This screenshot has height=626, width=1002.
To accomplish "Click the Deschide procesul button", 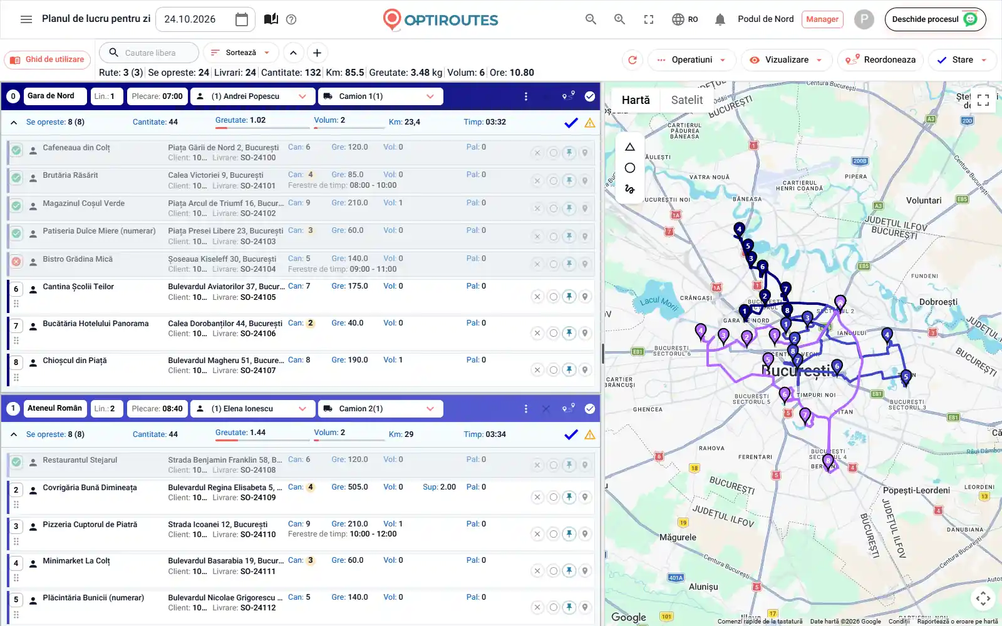I will 935,19.
